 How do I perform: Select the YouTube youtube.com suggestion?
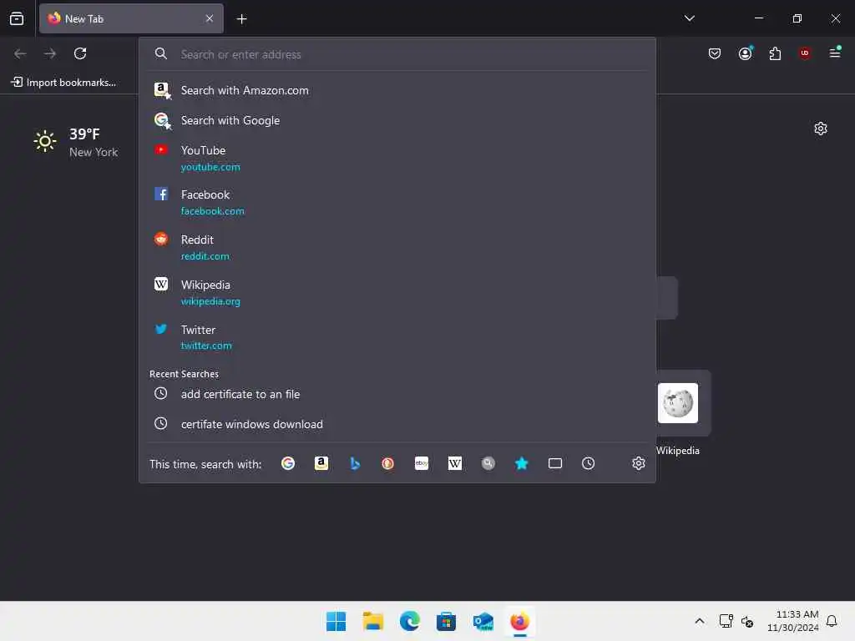tap(397, 158)
